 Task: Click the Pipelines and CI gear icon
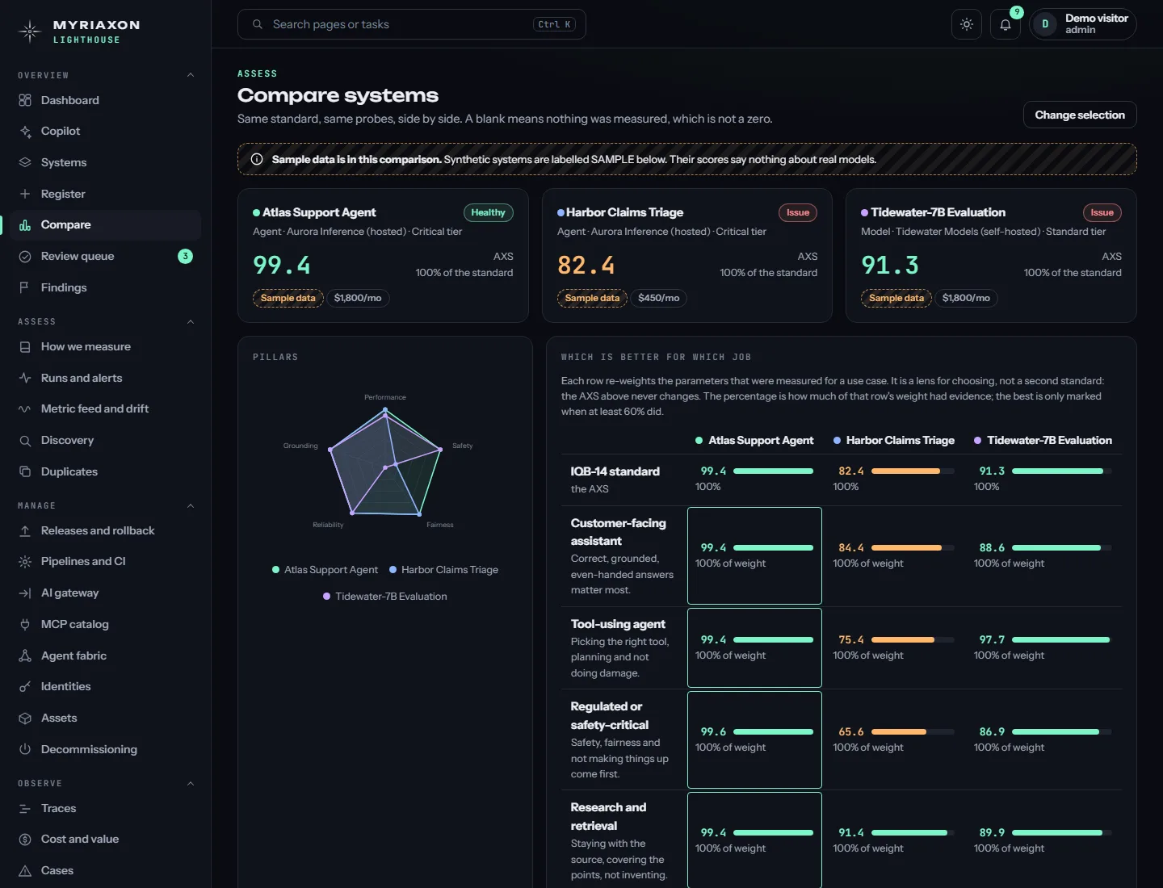pyautogui.click(x=25, y=562)
